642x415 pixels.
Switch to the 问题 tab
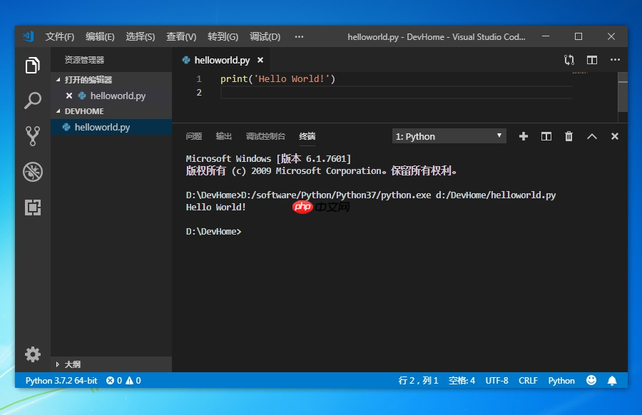point(194,136)
